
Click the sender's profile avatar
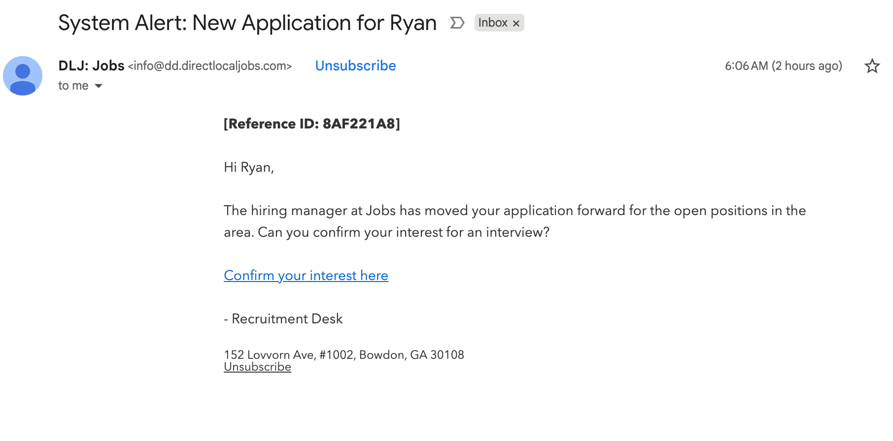(x=23, y=76)
